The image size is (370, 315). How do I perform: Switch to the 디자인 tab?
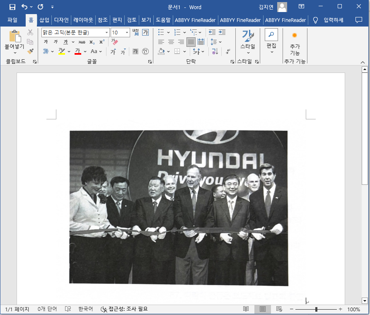(61, 20)
